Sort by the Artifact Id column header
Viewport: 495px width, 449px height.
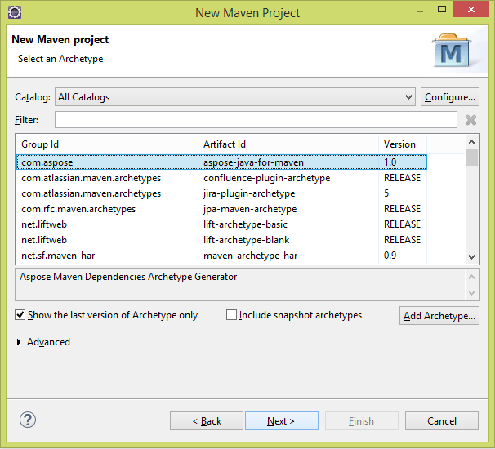[288, 144]
